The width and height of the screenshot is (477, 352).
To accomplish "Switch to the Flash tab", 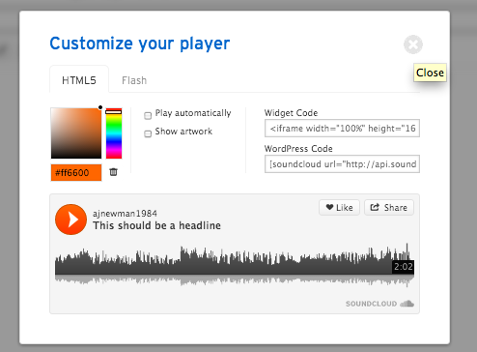I will pos(134,80).
